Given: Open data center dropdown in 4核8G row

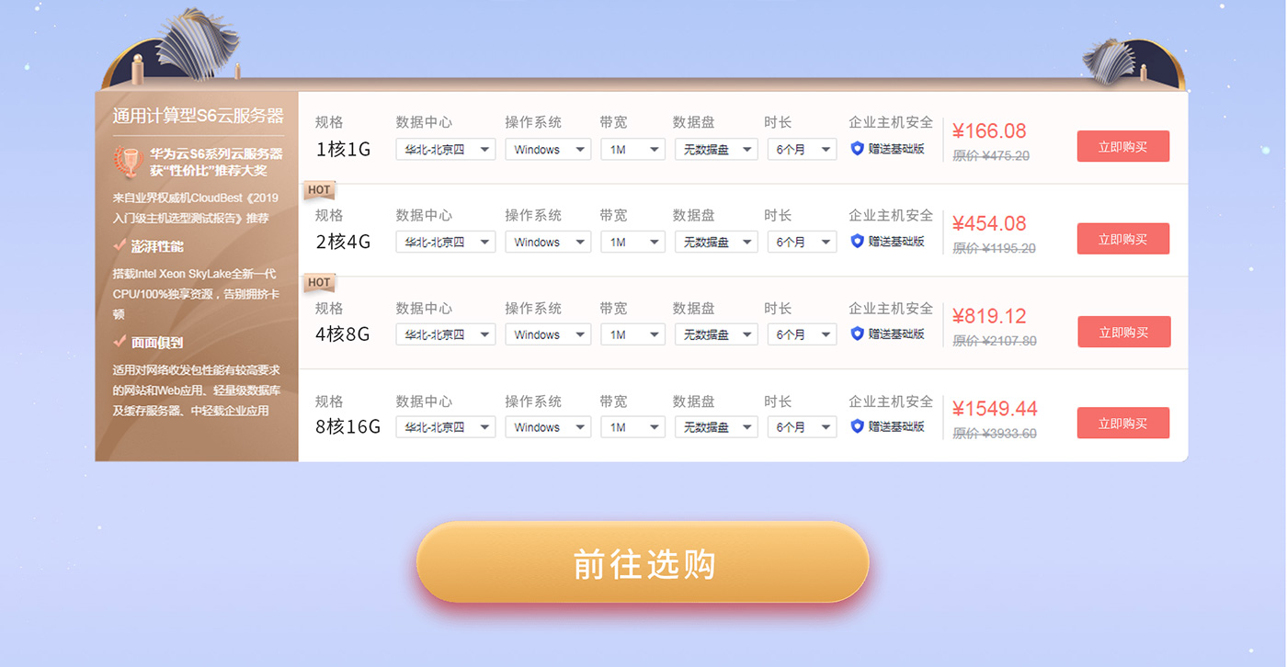Looking at the screenshot, I should tap(446, 334).
